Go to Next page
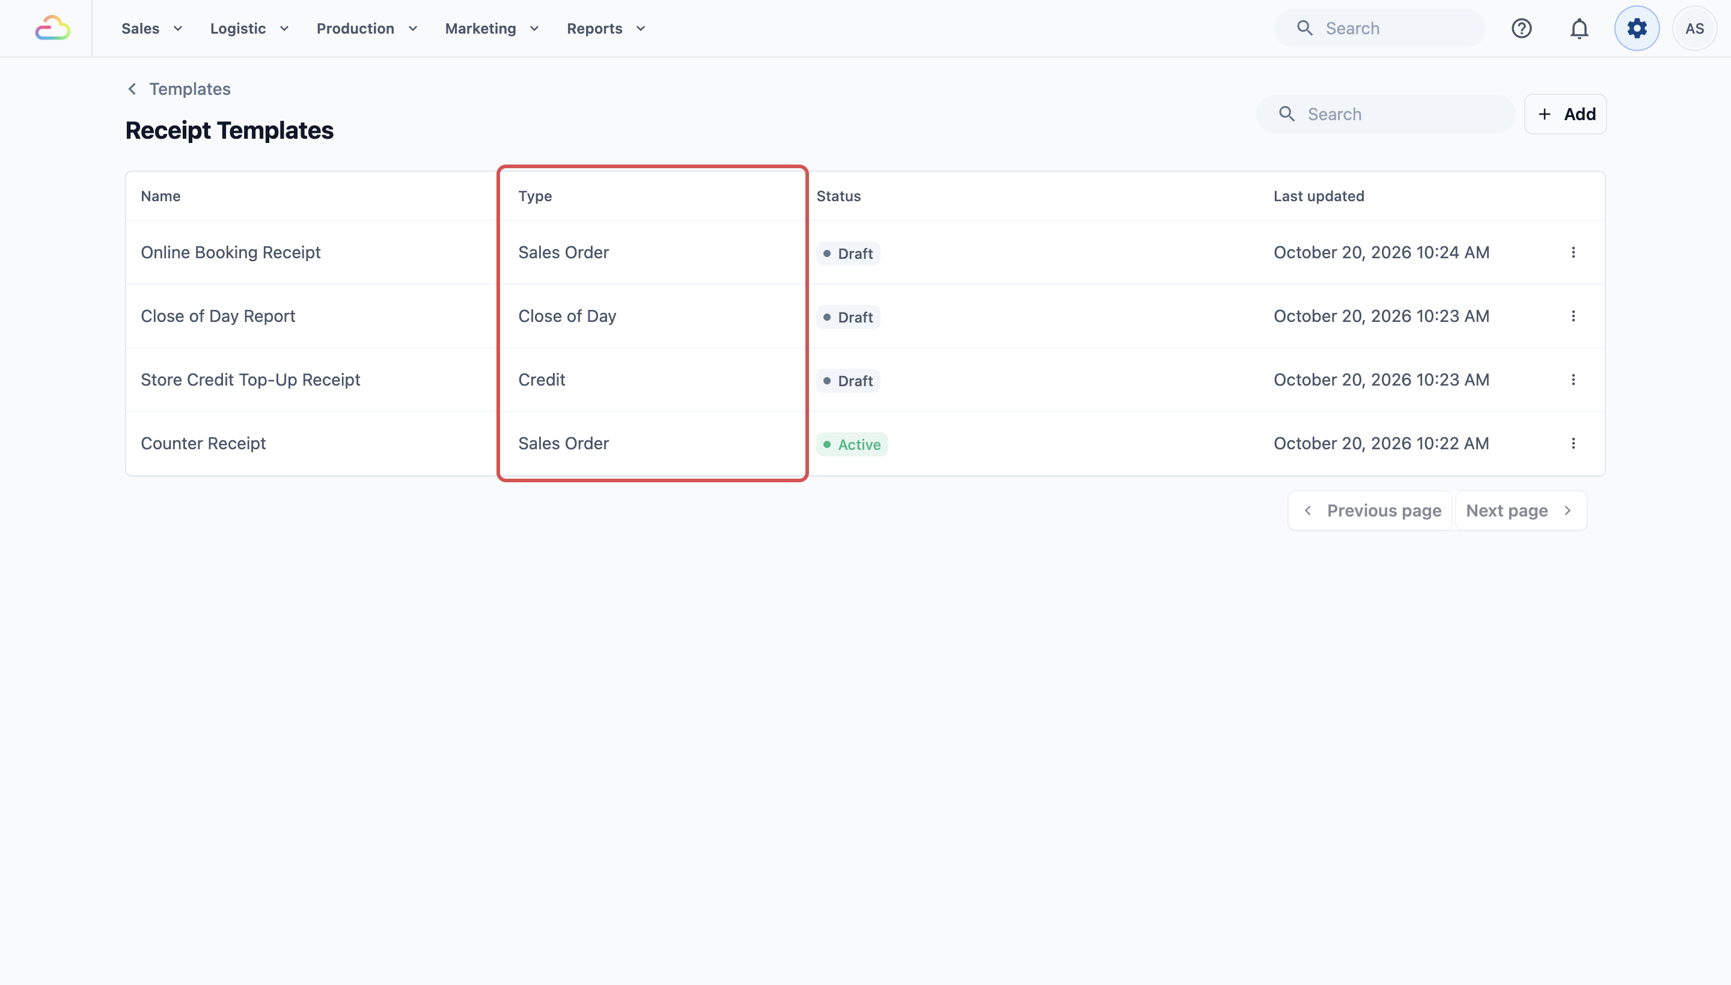Image resolution: width=1731 pixels, height=985 pixels. pyautogui.click(x=1521, y=510)
